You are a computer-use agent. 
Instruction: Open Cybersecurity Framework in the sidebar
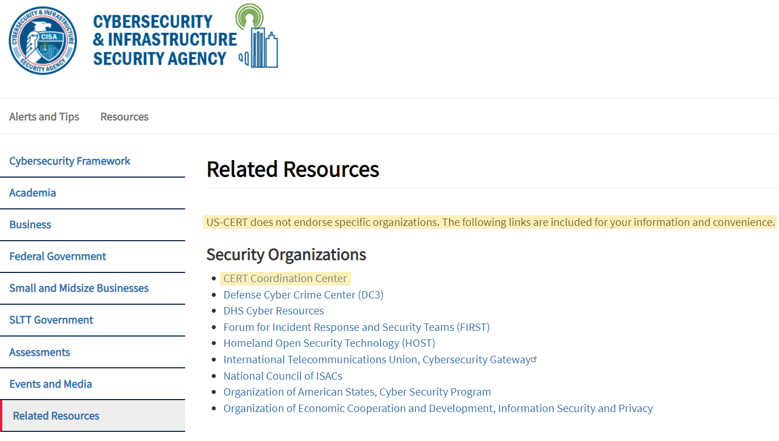[70, 161]
